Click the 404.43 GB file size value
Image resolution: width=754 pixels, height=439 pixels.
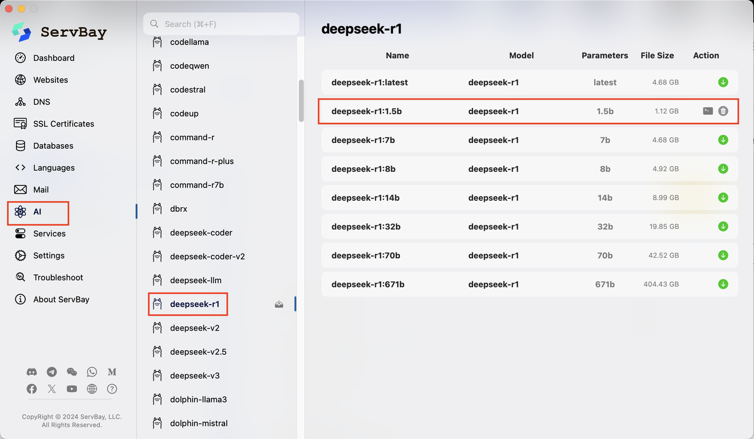662,284
